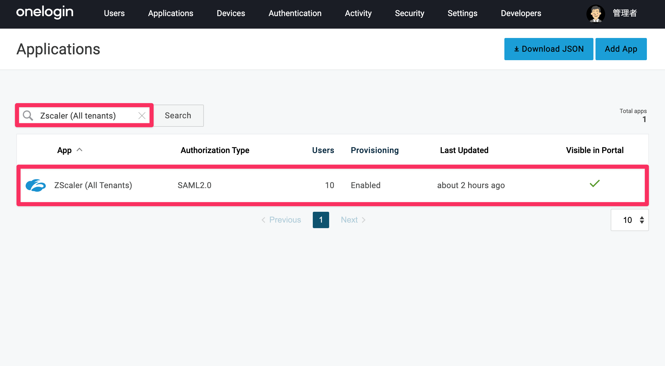The width and height of the screenshot is (665, 366).
Task: Select page 1 in pagination
Action: click(321, 220)
